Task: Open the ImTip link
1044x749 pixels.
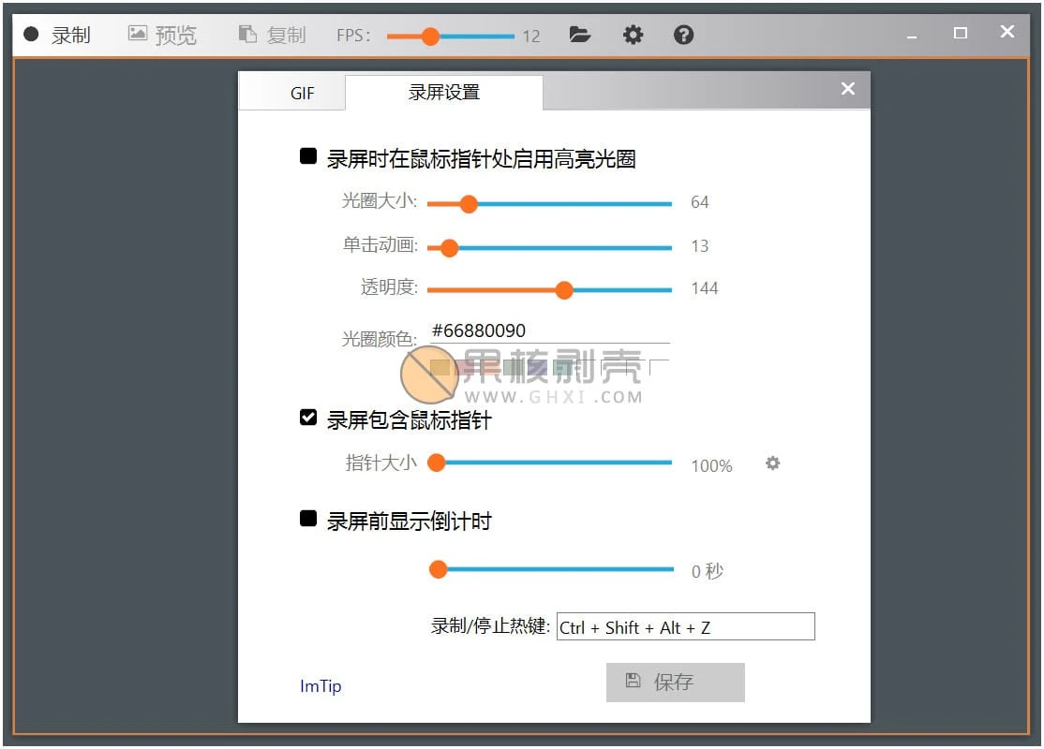Action: 321,686
